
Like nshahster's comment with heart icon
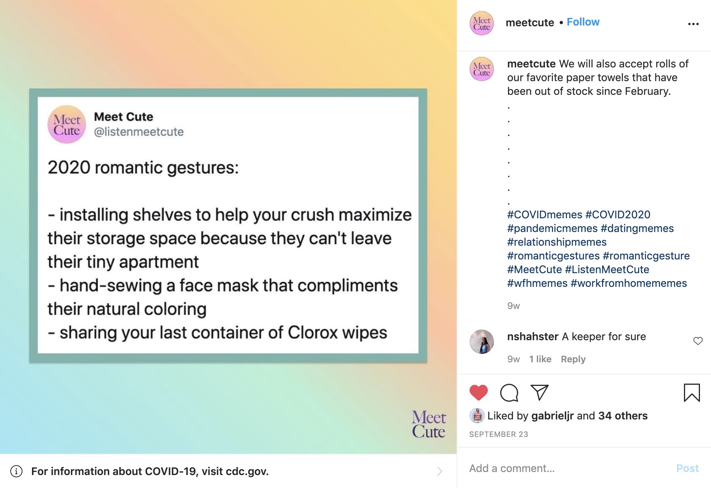point(698,341)
